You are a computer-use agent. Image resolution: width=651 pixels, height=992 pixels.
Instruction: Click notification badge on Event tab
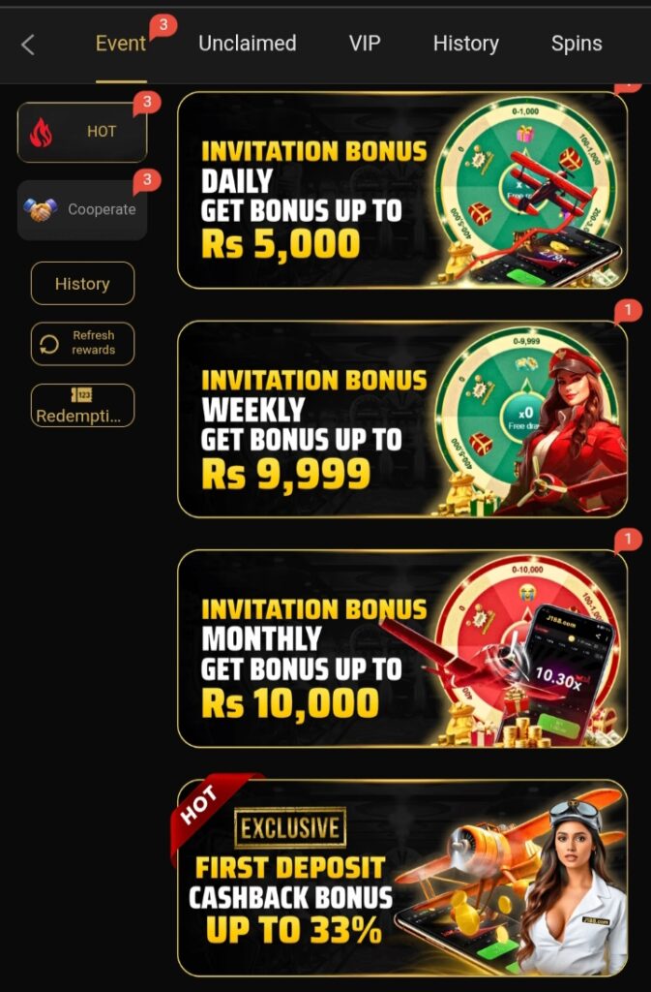(163, 25)
